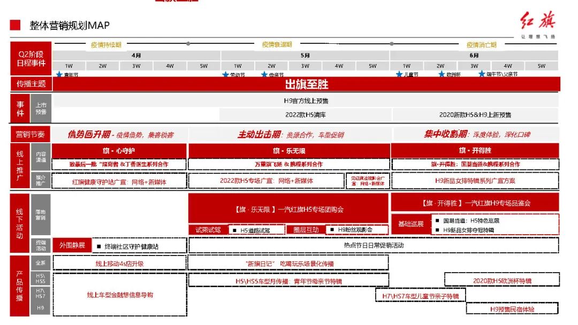Screen dimensions: 578x325
Task: Click the 集中收割期 heading
Action: [x=446, y=134]
